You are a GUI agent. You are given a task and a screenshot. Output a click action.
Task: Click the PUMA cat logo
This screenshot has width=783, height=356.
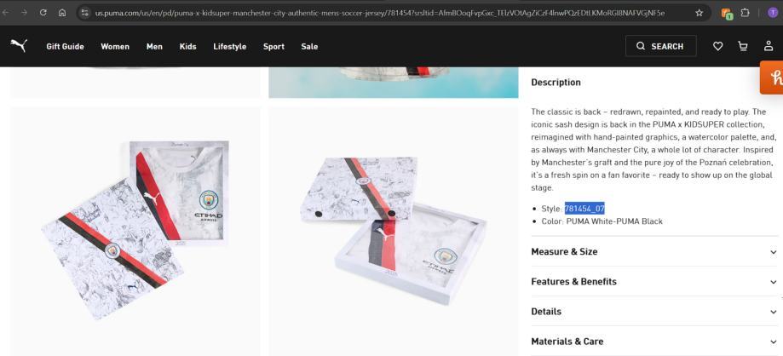click(19, 46)
